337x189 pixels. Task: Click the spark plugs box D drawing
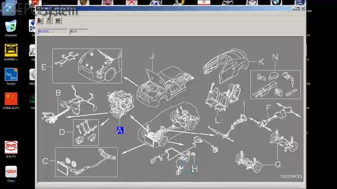coord(86,132)
